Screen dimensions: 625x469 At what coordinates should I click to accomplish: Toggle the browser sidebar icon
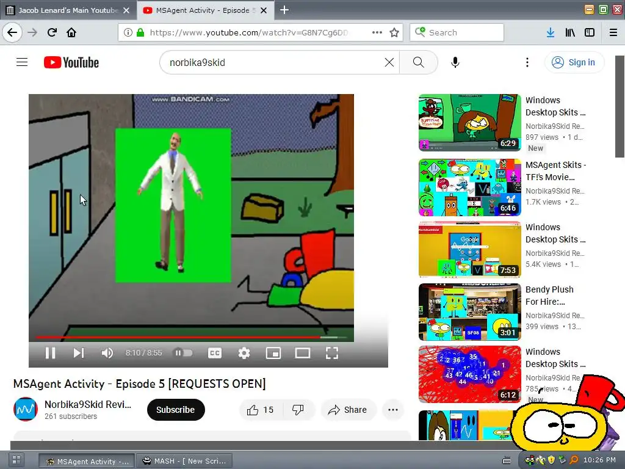[590, 32]
